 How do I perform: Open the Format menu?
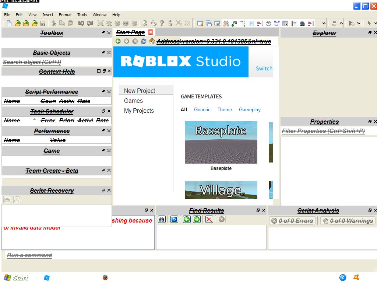(x=66, y=15)
